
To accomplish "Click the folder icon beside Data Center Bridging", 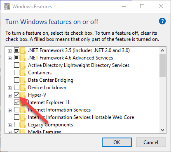I will [x=23, y=80].
